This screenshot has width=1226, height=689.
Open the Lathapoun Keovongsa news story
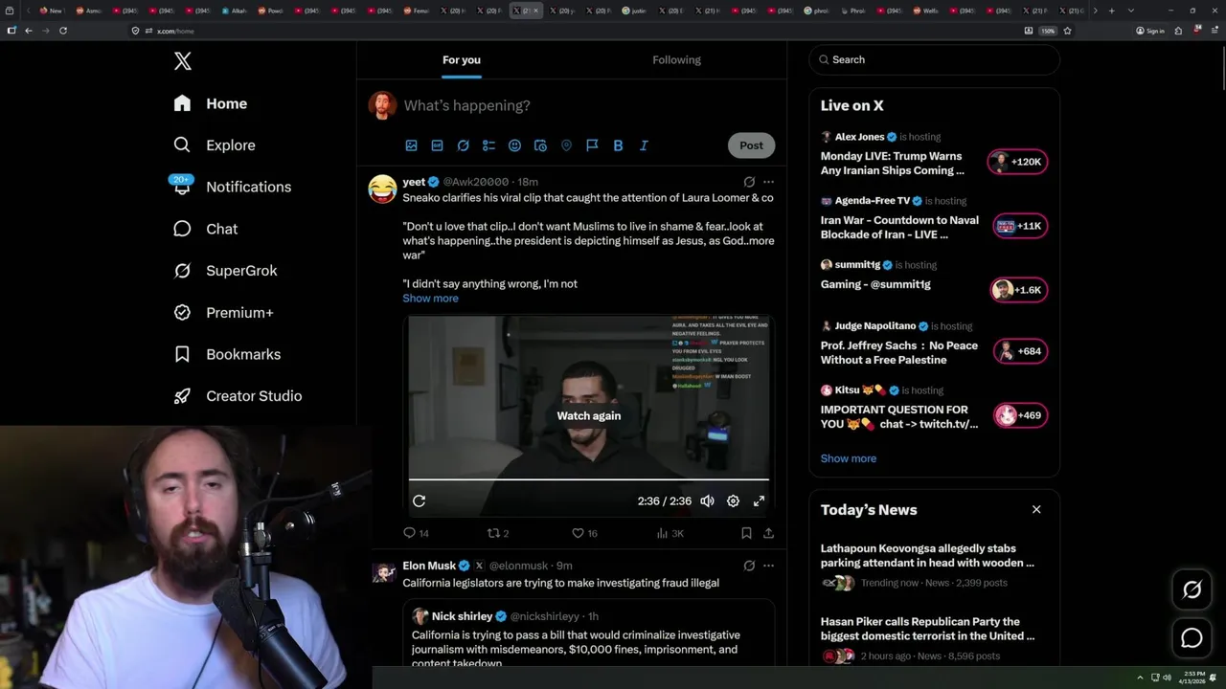point(934,567)
